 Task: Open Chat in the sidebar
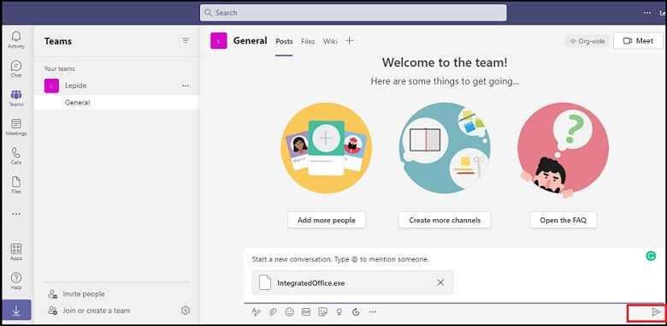(x=16, y=69)
